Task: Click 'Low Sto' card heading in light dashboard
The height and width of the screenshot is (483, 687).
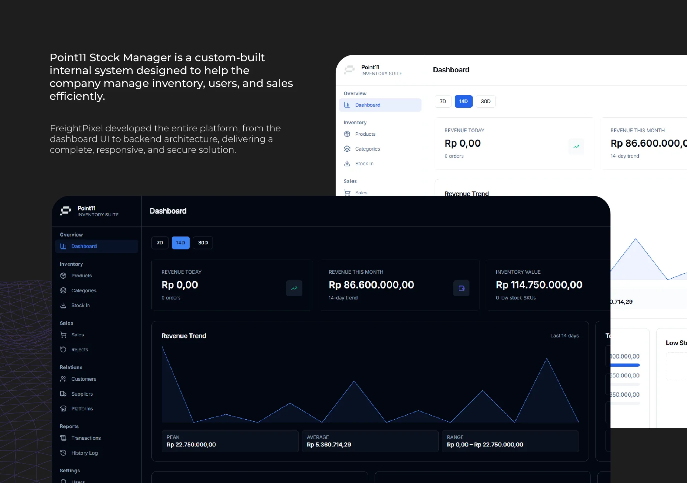Action: click(676, 343)
